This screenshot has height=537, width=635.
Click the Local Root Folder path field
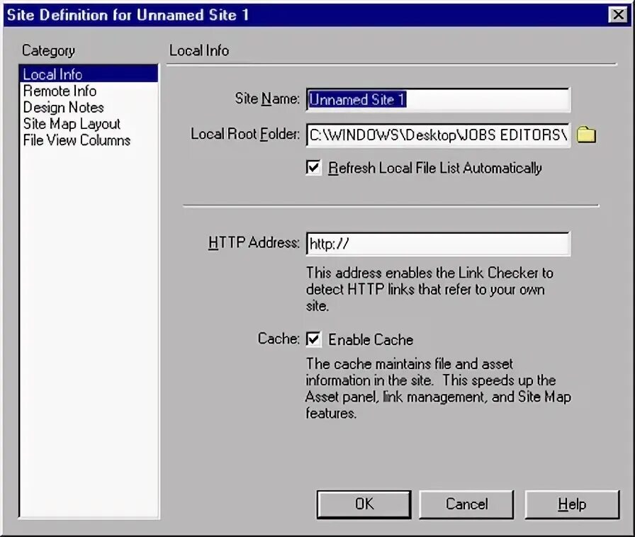(438, 135)
